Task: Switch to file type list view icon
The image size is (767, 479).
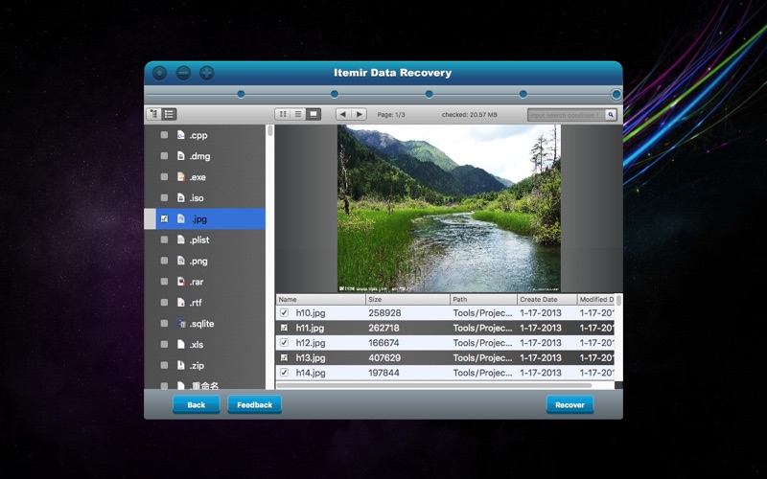Action: click(x=170, y=114)
